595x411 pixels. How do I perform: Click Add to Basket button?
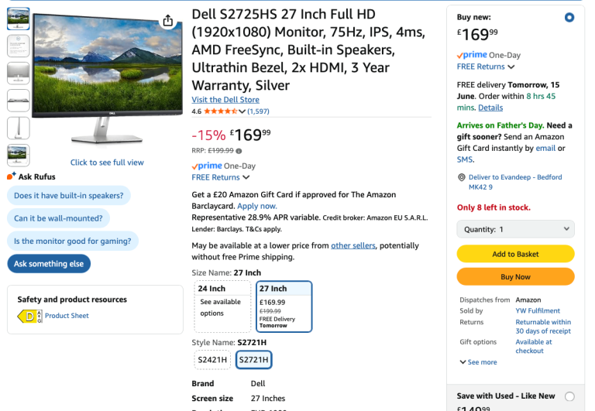point(515,254)
